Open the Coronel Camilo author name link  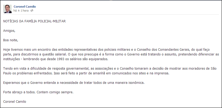(24, 6)
